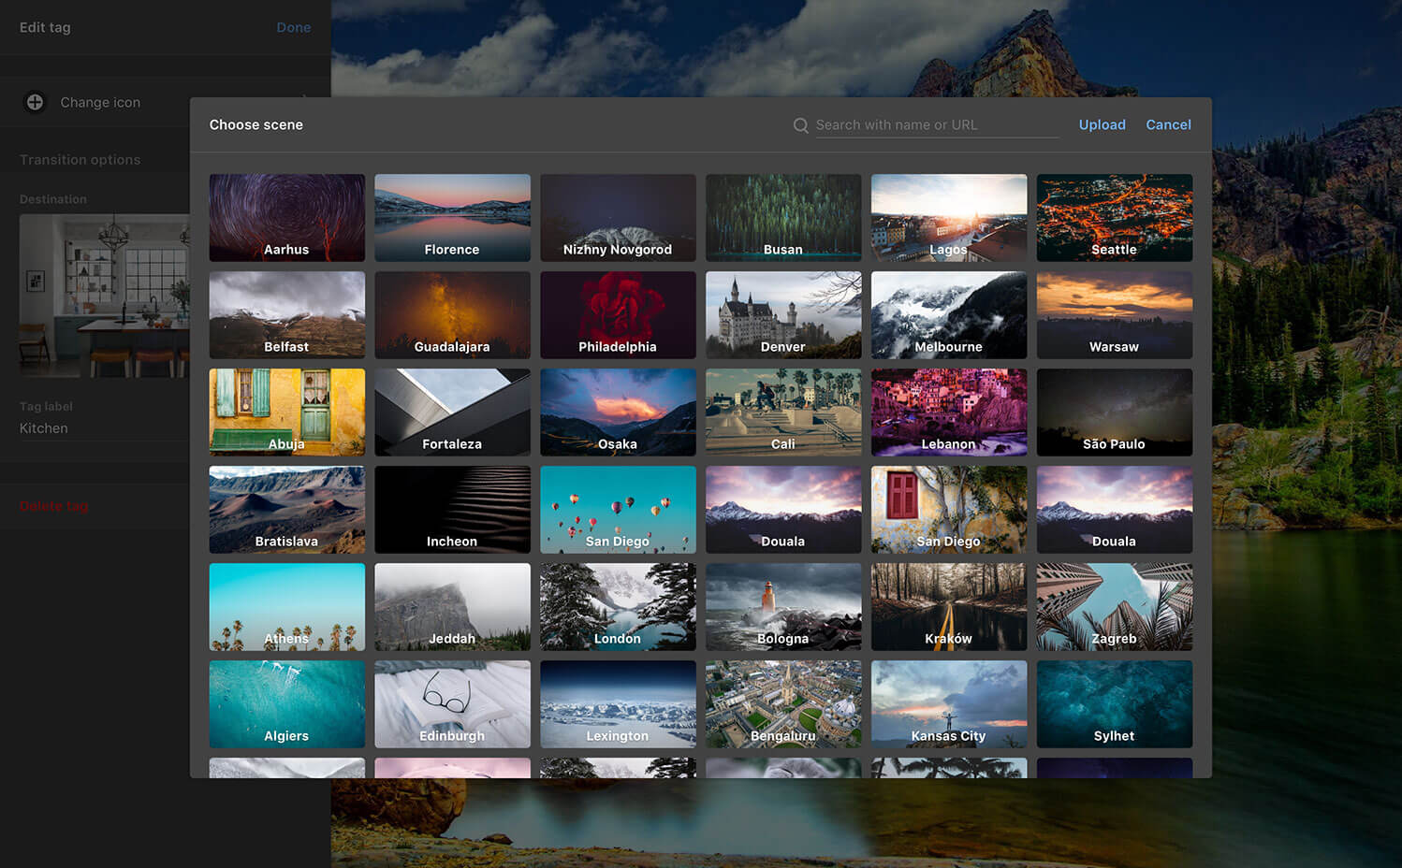Click the Upload link
This screenshot has height=868, width=1402.
point(1102,124)
